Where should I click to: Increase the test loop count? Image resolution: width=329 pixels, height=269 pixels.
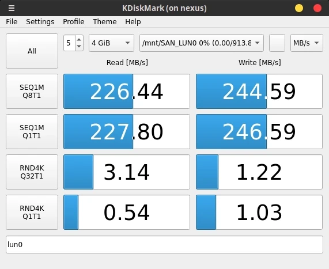click(79, 40)
